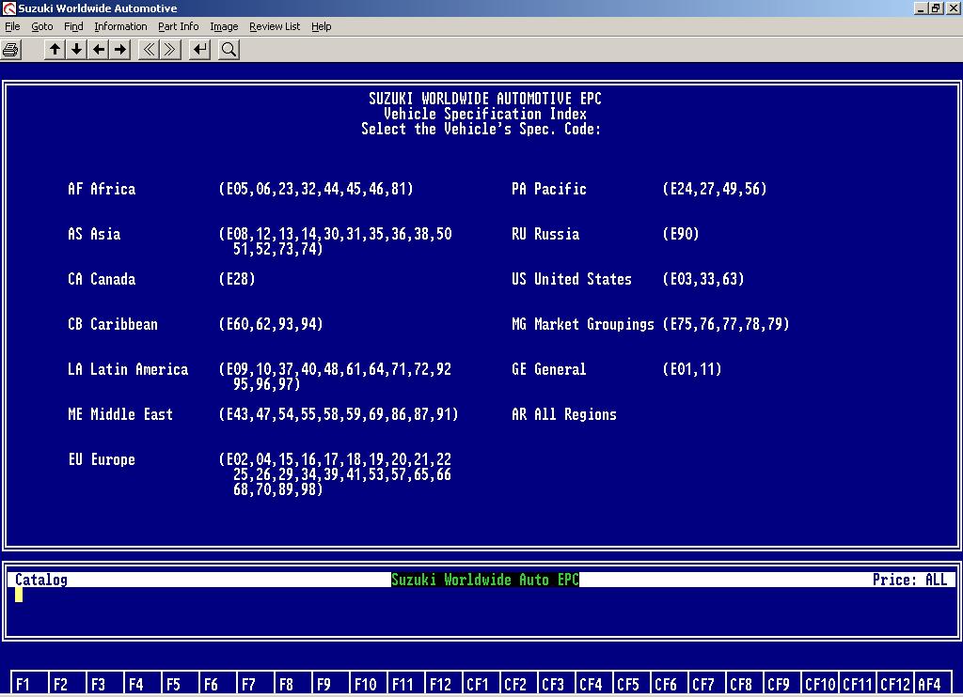This screenshot has width=963, height=697.
Task: Click the CF10 function key button
Action: tap(820, 684)
